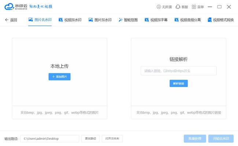The image size is (238, 146).
Task: Focus the image link input field
Action: tap(178, 71)
